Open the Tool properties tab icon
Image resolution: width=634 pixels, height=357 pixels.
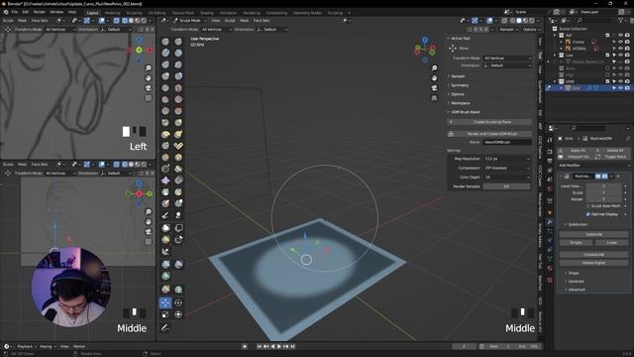coord(550,140)
